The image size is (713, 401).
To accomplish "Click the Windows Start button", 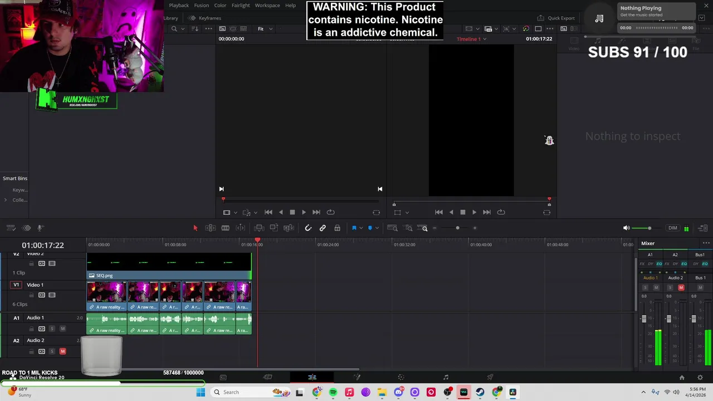I will tap(201, 392).
